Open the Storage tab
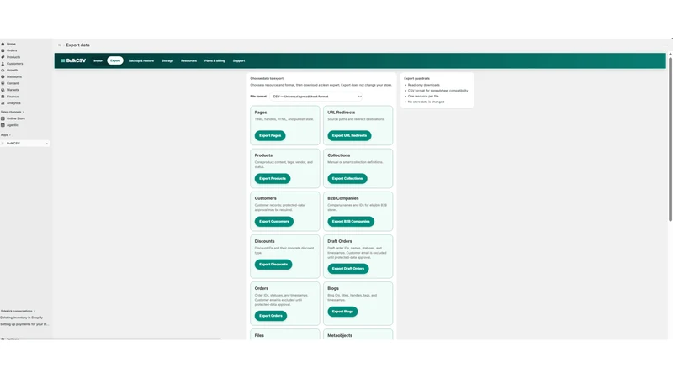Screen dimensions: 673x378 (x=167, y=60)
